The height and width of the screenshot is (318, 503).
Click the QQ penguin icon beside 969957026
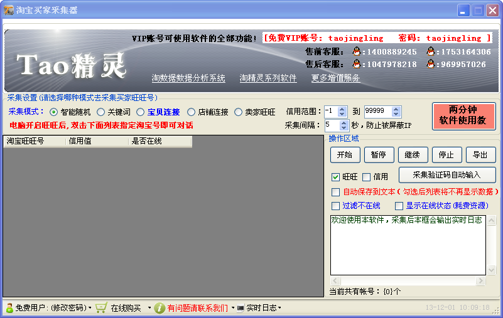pyautogui.click(x=431, y=64)
